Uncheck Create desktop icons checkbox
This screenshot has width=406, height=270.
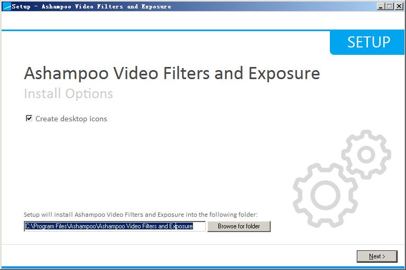point(29,118)
